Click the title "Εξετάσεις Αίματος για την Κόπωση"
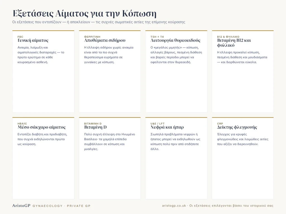The image size is (286, 214). [84, 13]
